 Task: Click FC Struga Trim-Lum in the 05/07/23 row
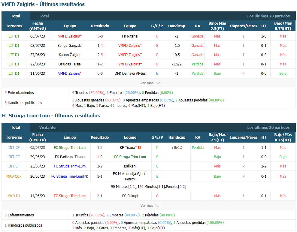tap(70, 147)
